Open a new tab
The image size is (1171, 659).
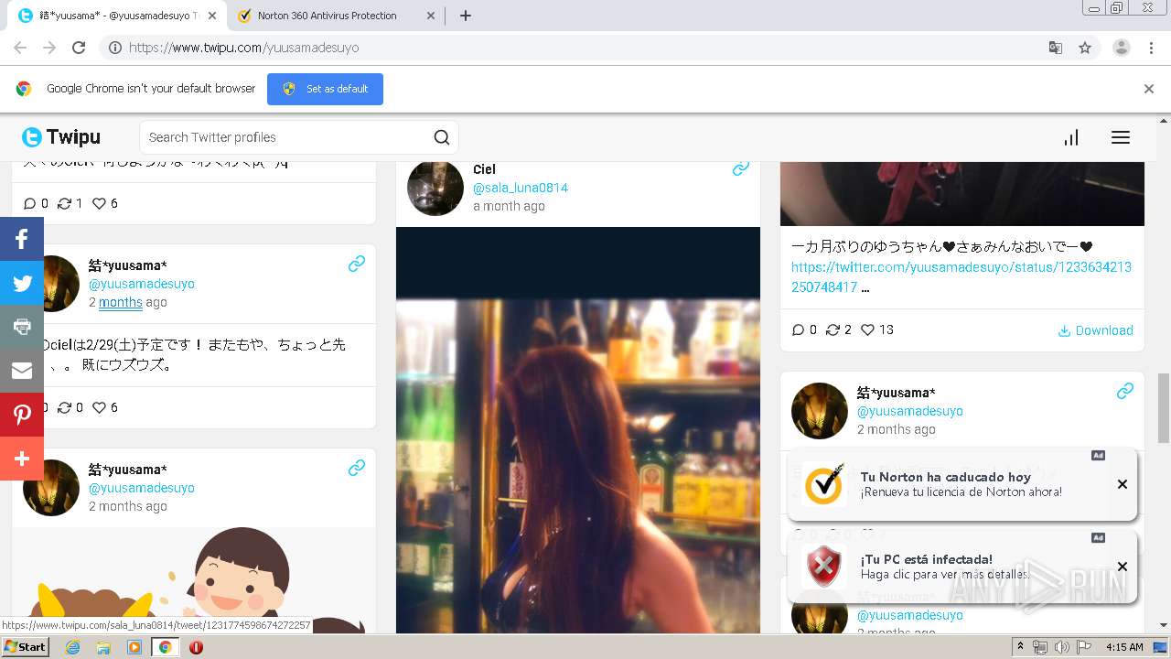coord(465,16)
